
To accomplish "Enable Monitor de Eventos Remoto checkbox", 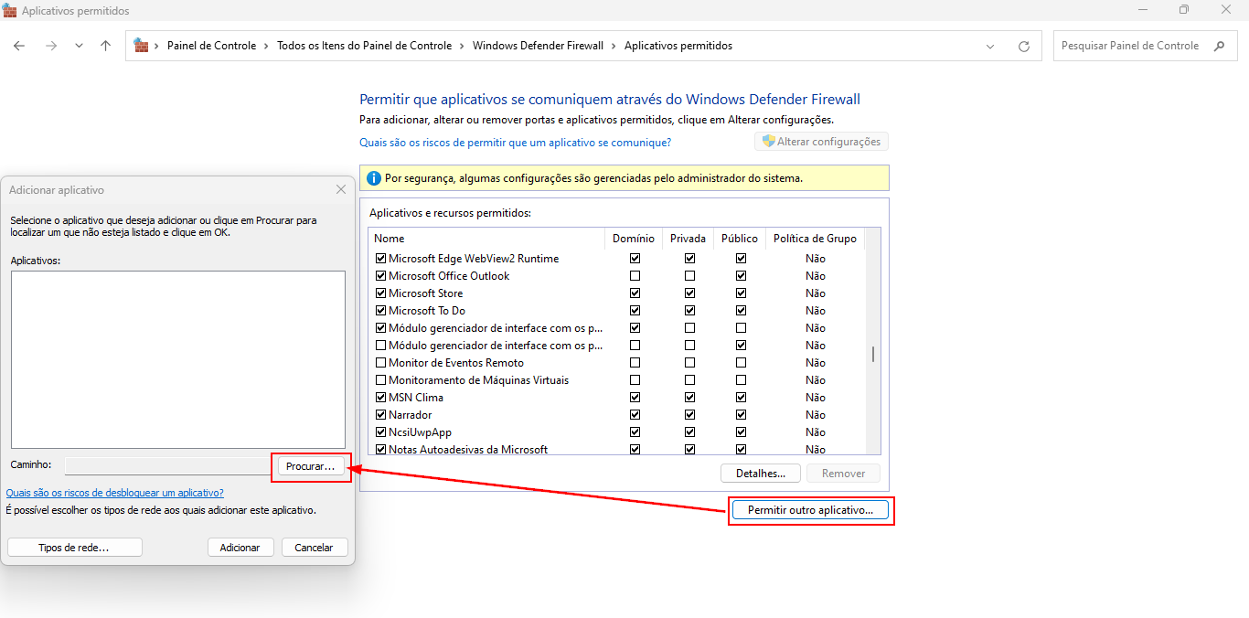I will point(381,363).
